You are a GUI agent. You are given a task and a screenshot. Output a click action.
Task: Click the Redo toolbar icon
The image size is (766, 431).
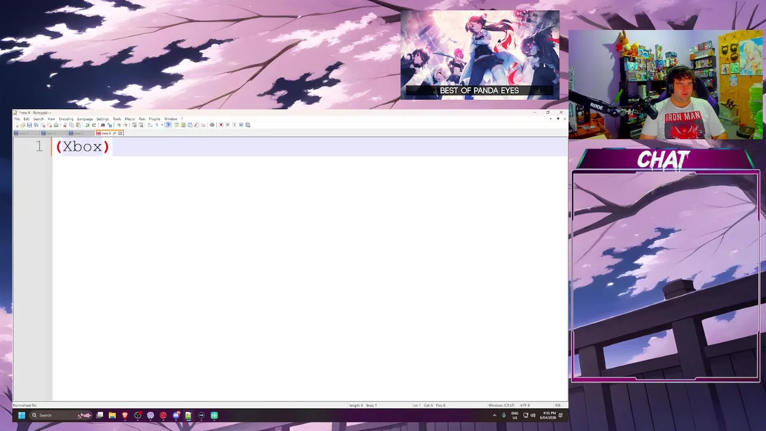94,125
